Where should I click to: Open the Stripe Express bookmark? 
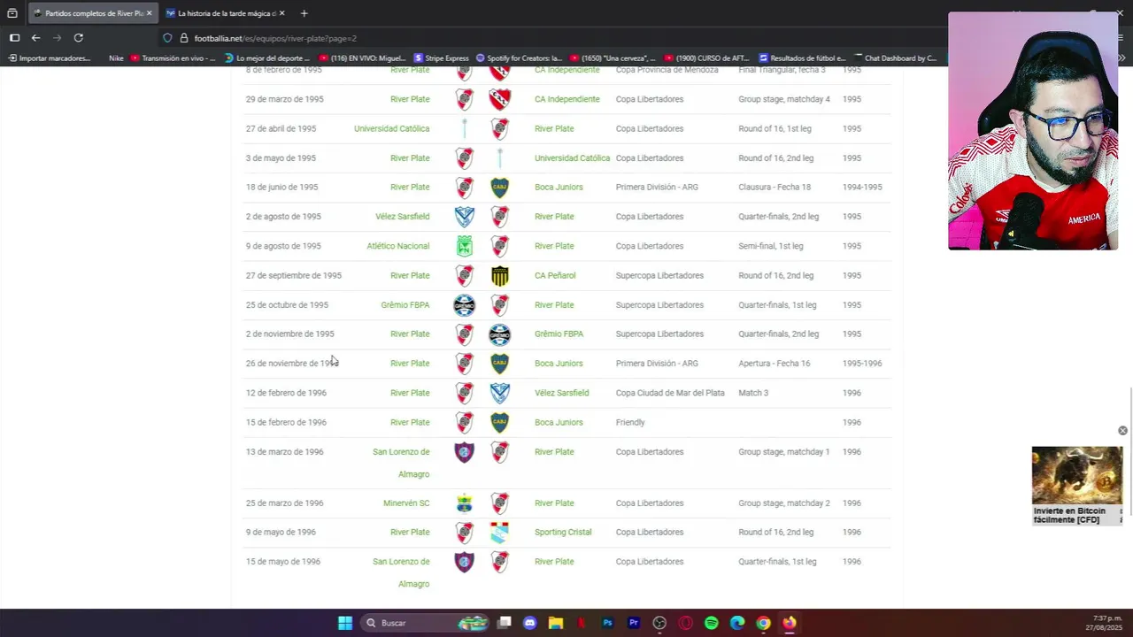tap(442, 58)
